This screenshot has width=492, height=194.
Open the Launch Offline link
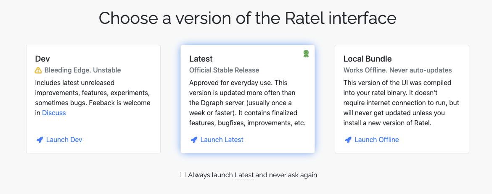coord(376,140)
